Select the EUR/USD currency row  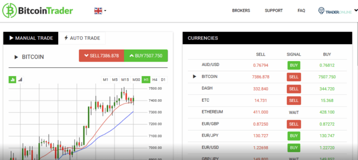tap(267, 148)
